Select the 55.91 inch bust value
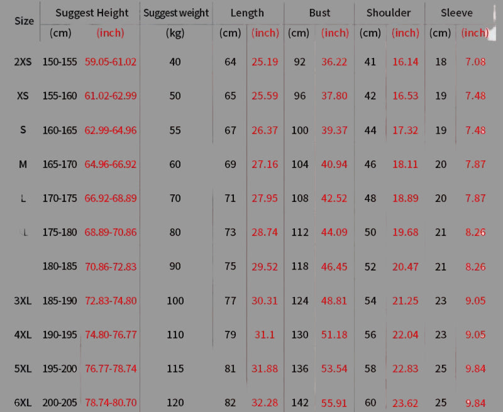Screen dimensions: 503x412 (x=334, y=401)
